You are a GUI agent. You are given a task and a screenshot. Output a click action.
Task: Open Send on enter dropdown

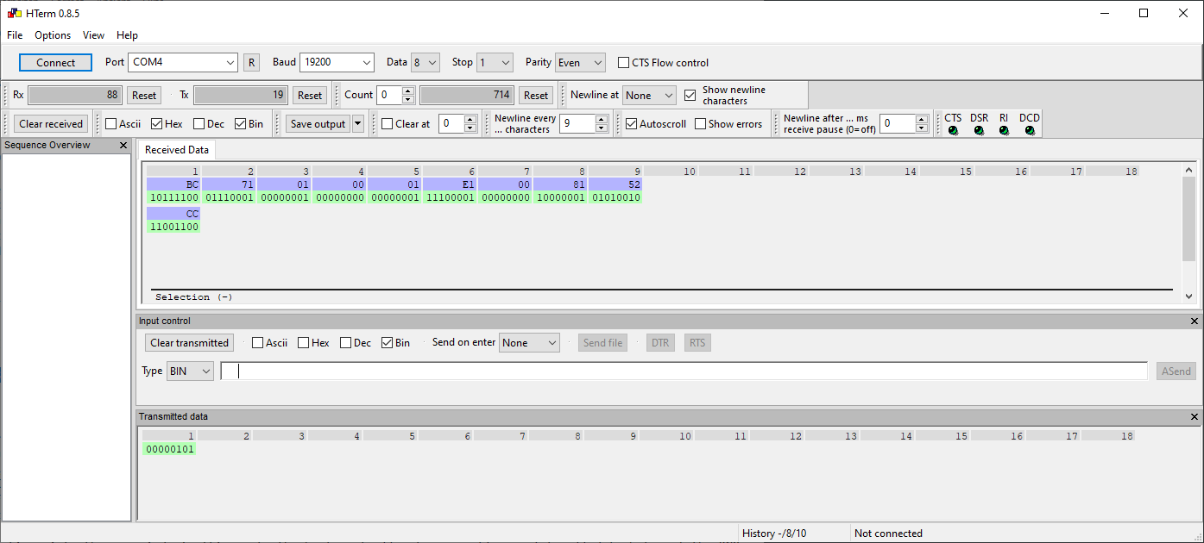pyautogui.click(x=529, y=343)
